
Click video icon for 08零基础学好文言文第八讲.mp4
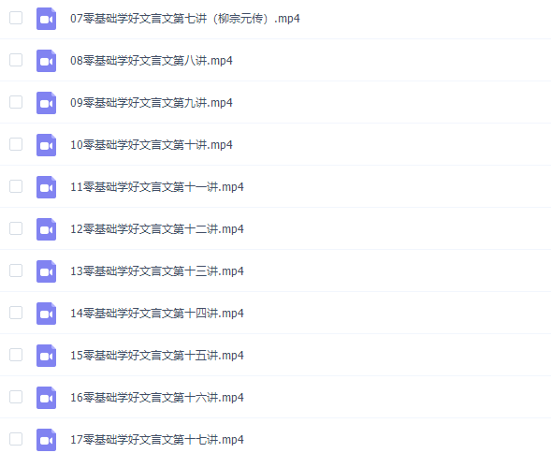pos(47,61)
